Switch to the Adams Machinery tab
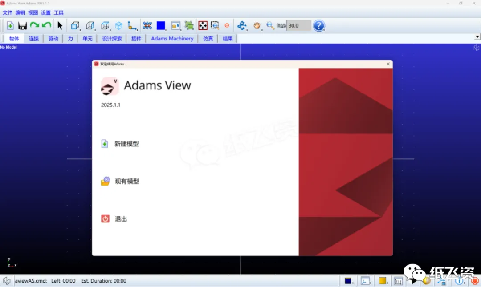Screen dimensions: 481x287 click(172, 39)
